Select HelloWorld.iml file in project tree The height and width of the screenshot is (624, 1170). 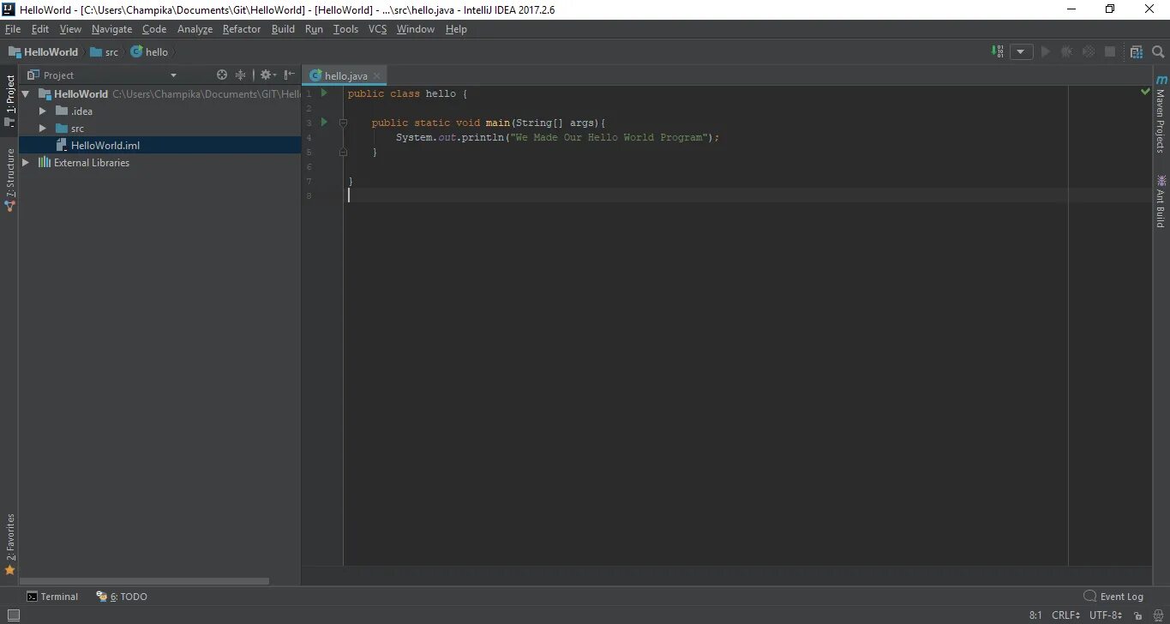coord(159,145)
